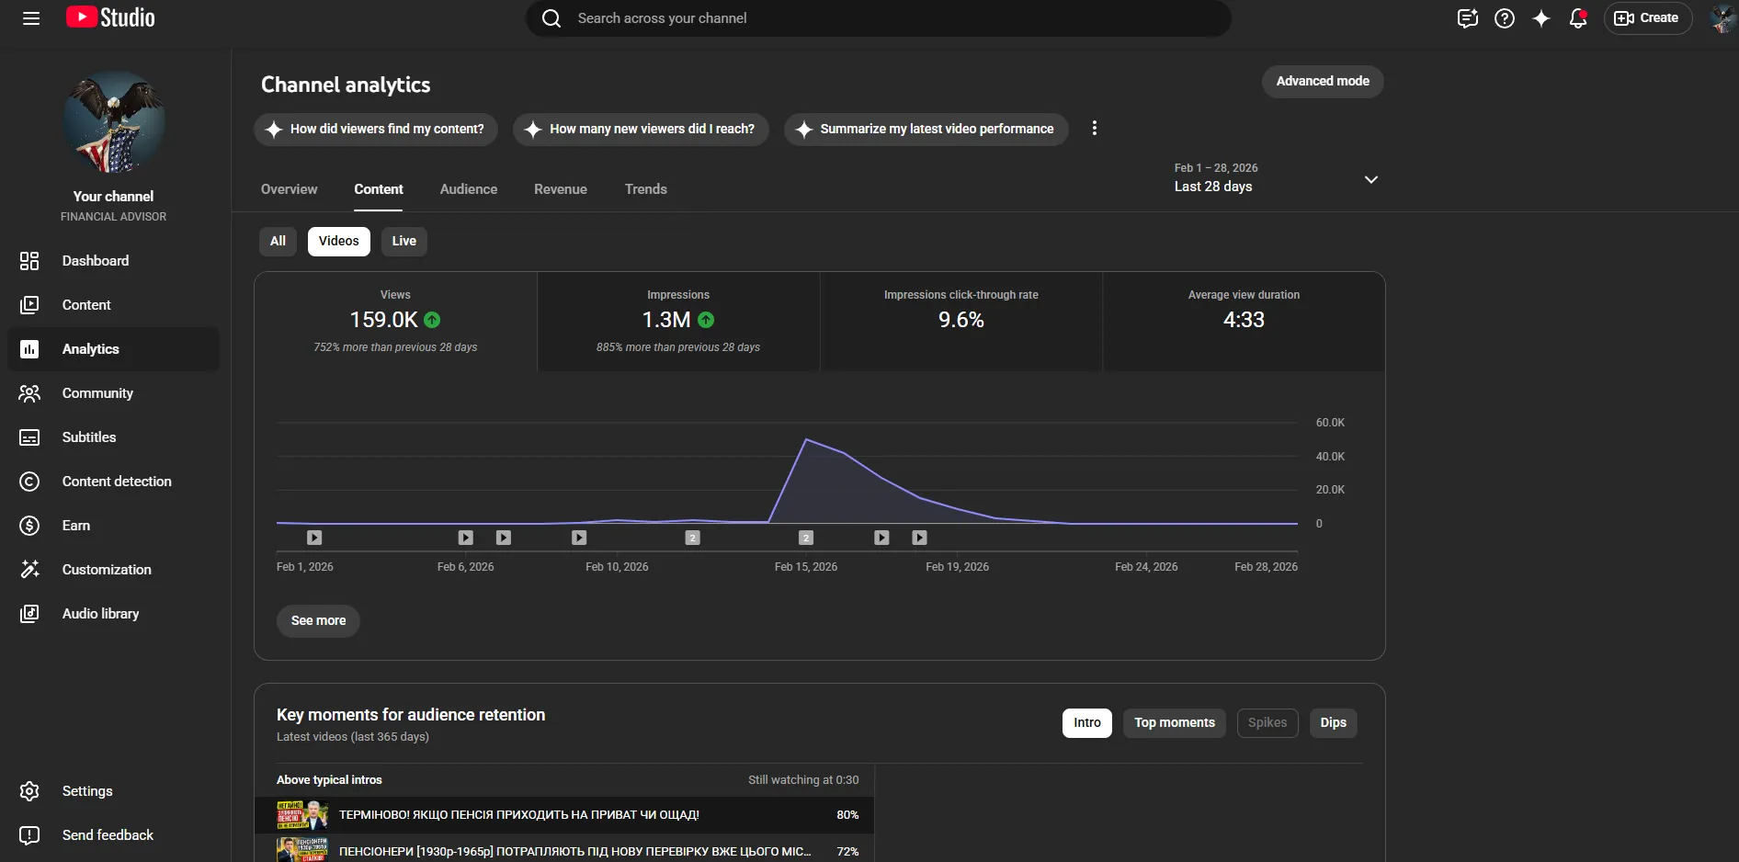Click the YouTube Studio logo

(x=110, y=17)
